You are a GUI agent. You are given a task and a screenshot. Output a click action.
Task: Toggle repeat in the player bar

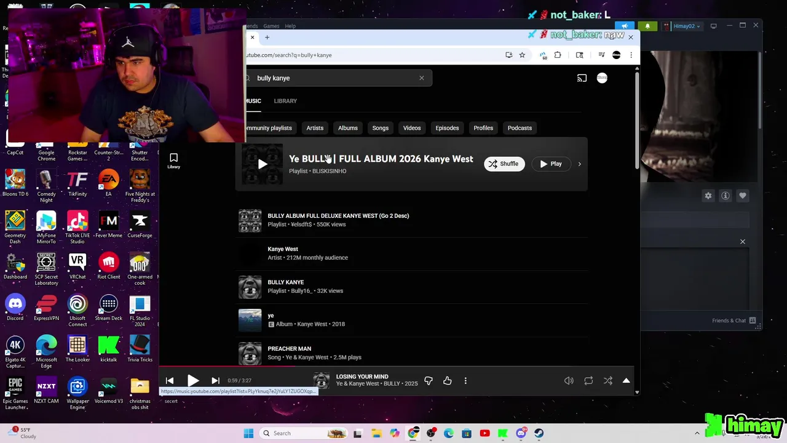point(588,381)
